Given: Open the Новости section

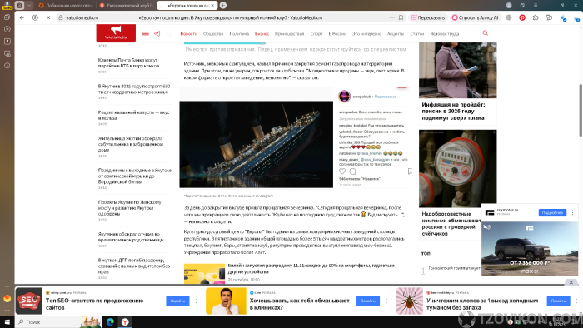Looking at the screenshot, I should pos(188,34).
